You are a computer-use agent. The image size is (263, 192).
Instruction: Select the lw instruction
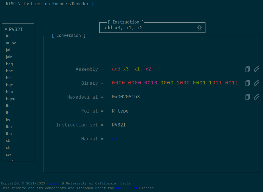8,119
